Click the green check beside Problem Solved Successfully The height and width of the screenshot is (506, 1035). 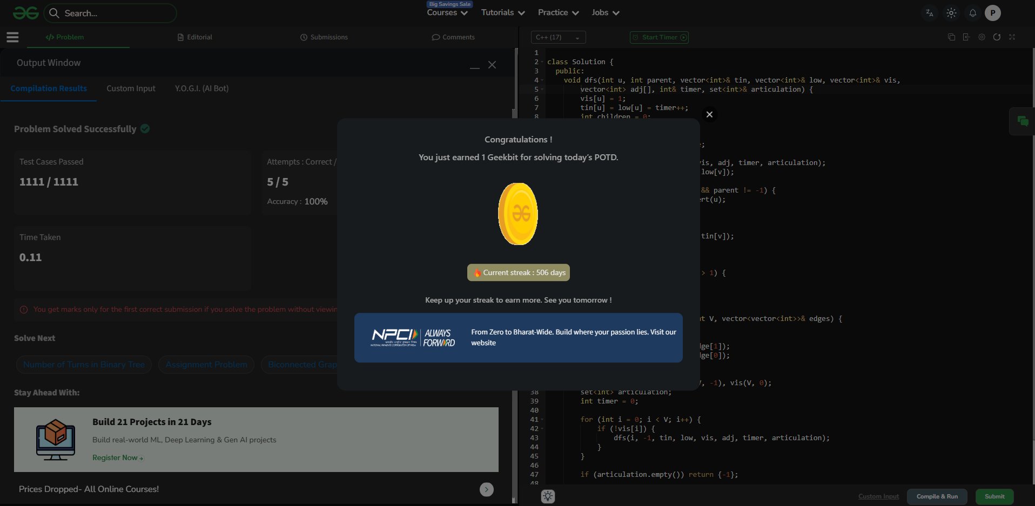click(x=145, y=129)
